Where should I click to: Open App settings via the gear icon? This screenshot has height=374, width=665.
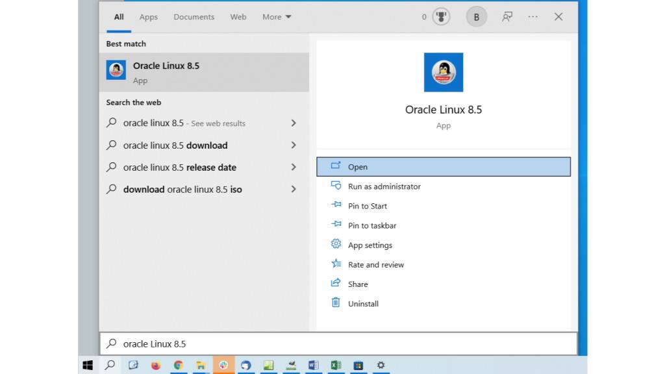click(x=336, y=245)
